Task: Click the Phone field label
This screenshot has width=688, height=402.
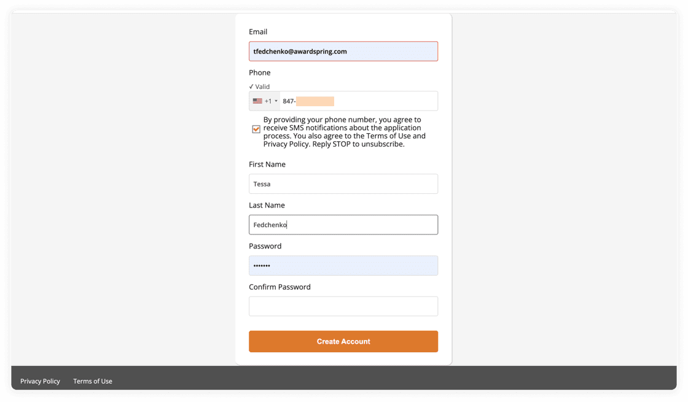Action: [260, 72]
